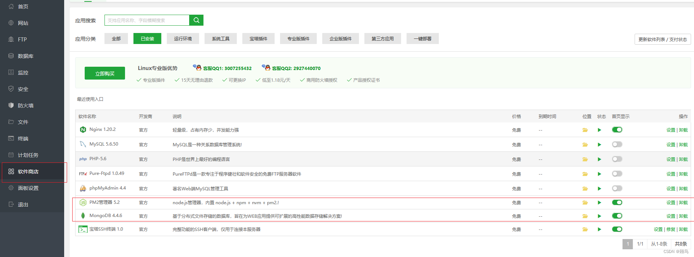Click the PM2 node.js hexagon icon
This screenshot has width=694, height=257.
pos(83,202)
